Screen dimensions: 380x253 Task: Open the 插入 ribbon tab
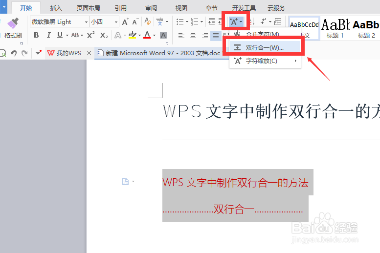coord(56,8)
